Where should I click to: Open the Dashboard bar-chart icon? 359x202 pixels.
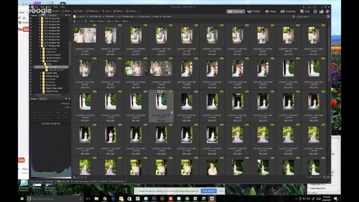point(321,11)
